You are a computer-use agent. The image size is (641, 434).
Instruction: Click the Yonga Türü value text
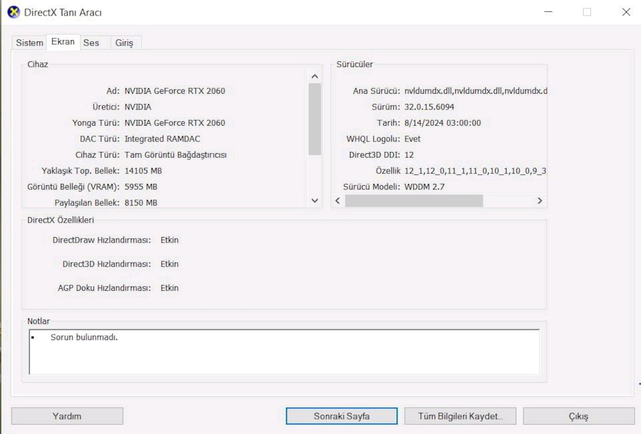(175, 123)
